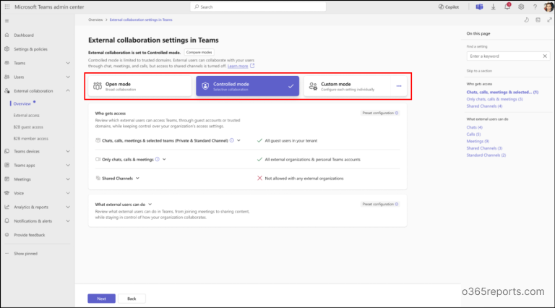Click the panel layout icon near top right
This screenshot has height=308, width=555.
538,20
